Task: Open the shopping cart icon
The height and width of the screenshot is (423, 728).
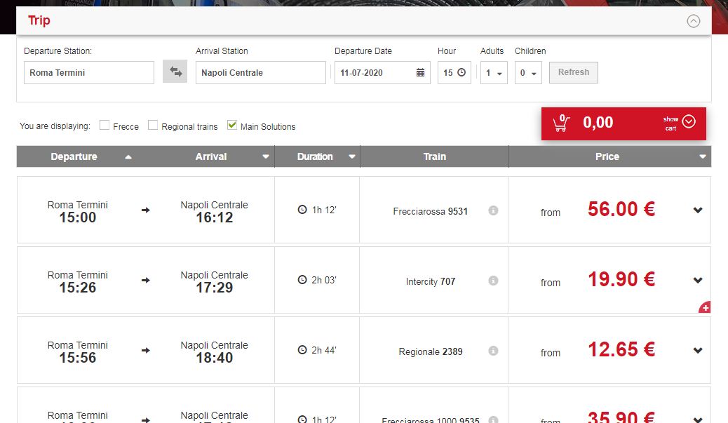Action: pyautogui.click(x=560, y=124)
